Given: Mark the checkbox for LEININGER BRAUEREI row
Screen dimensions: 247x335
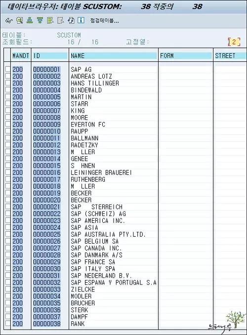Looking at the screenshot, I should point(7,172).
